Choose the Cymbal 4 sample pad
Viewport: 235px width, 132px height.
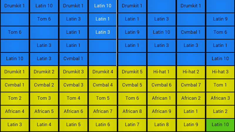[103, 85]
